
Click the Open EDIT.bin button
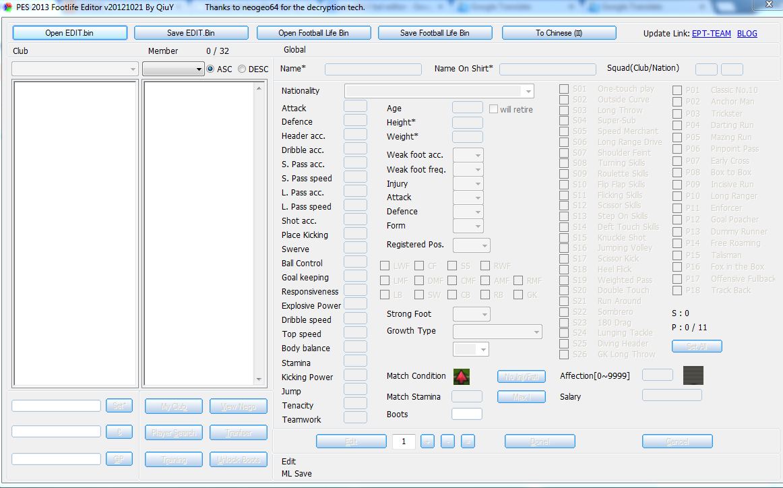pos(69,32)
